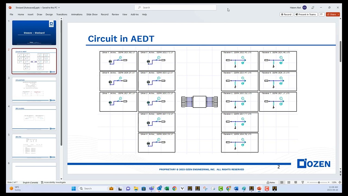This screenshot has width=348, height=196.
Task: Open Excel from the taskbar
Action: (x=167, y=188)
